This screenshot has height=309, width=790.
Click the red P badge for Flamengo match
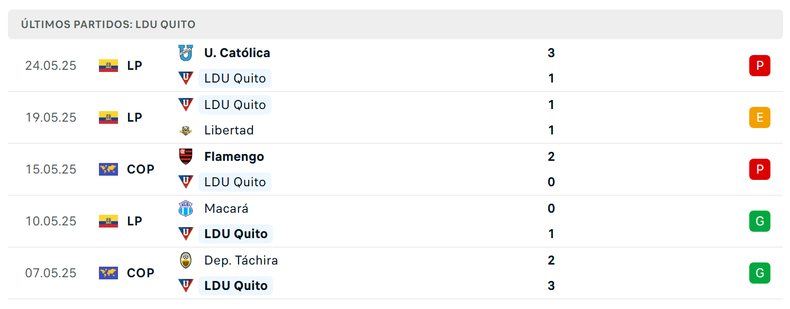pos(760,169)
